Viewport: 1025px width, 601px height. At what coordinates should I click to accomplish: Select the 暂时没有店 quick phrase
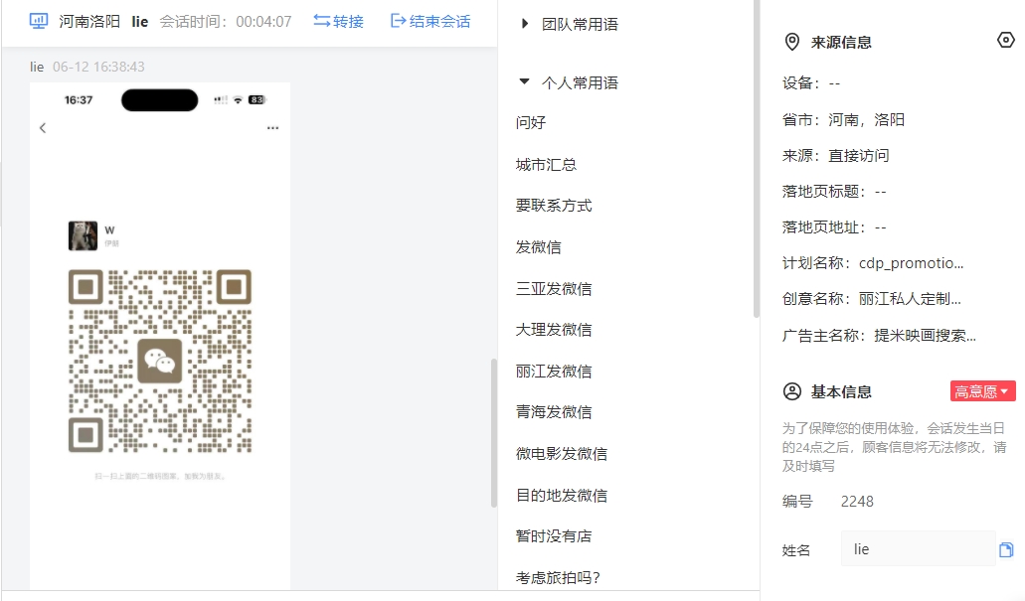tap(554, 536)
